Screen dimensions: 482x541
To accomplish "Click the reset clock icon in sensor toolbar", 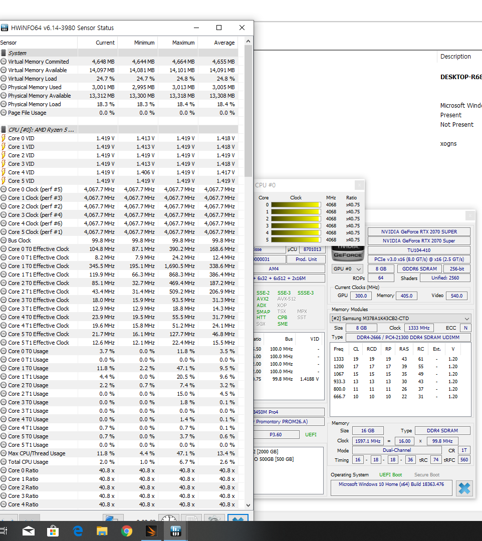I will [169, 518].
